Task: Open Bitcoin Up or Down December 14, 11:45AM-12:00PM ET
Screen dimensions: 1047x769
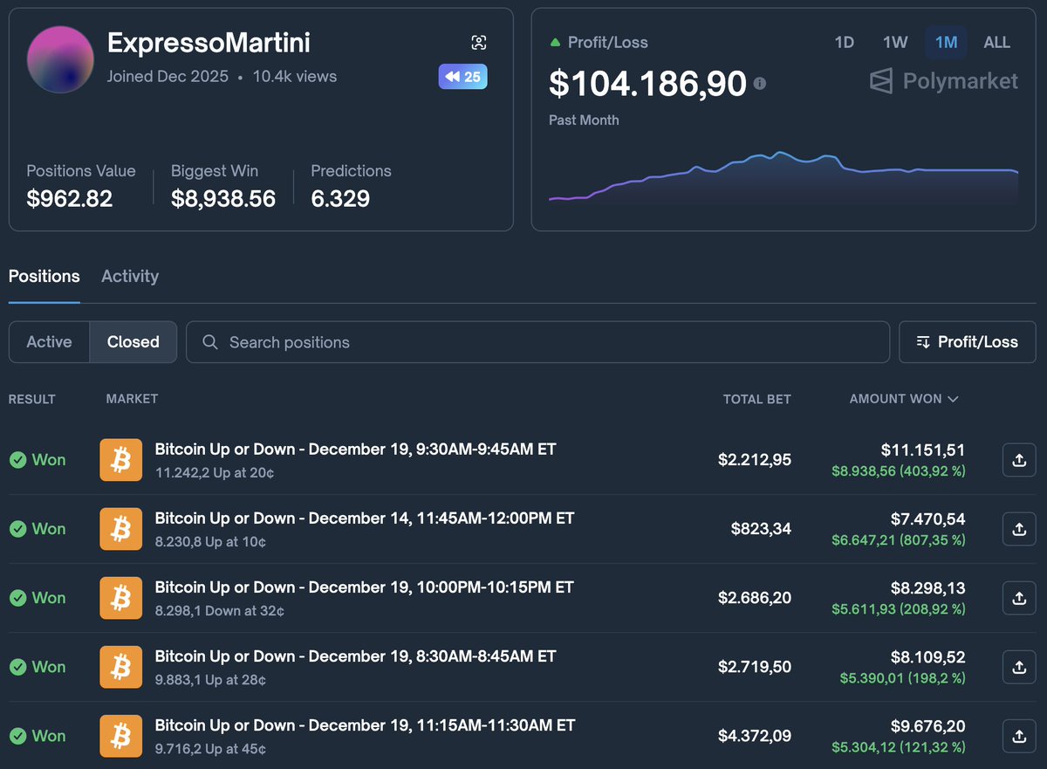Action: click(x=365, y=518)
